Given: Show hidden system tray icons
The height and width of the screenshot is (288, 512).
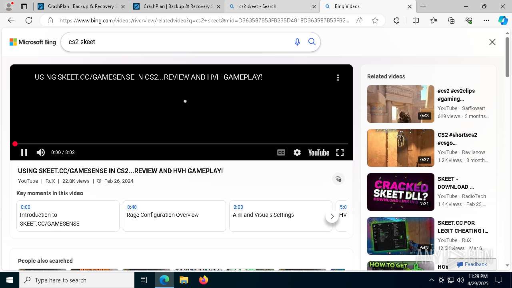Looking at the screenshot, I should point(431,280).
